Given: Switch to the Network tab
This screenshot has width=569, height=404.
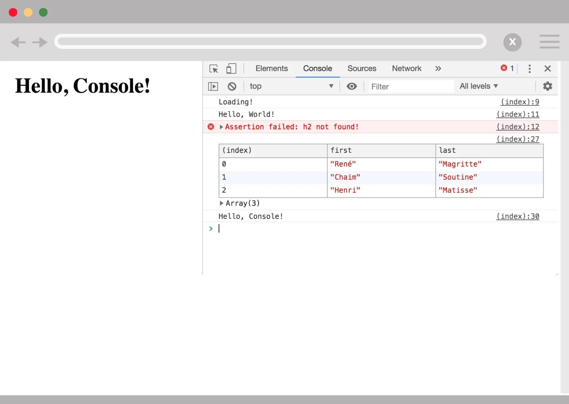Looking at the screenshot, I should 407,69.
